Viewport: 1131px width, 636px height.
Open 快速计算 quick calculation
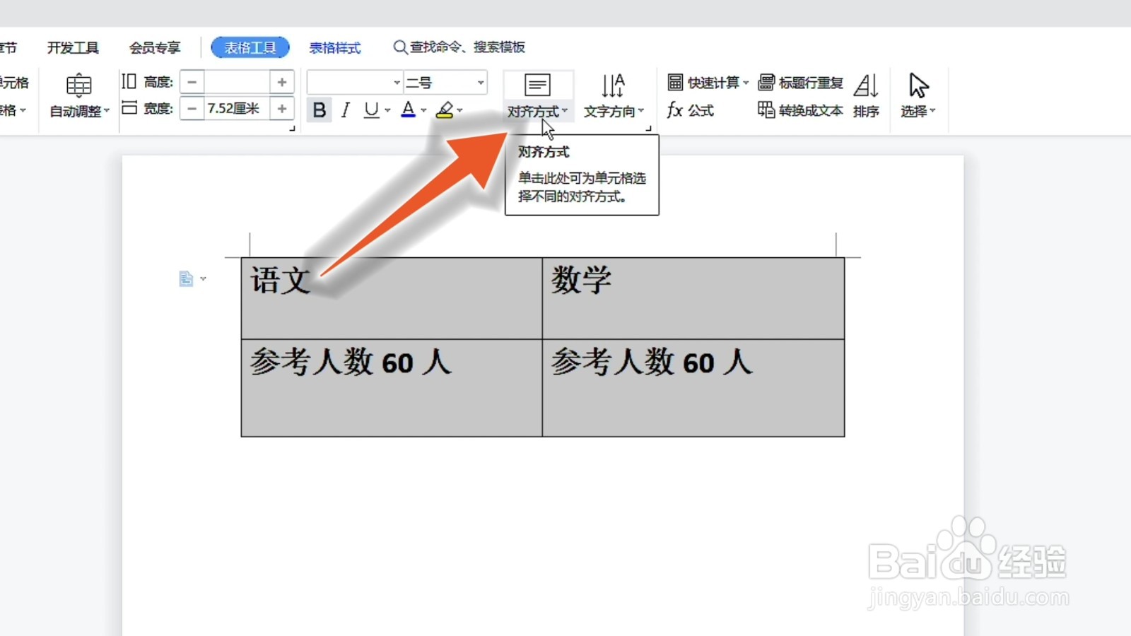(708, 83)
